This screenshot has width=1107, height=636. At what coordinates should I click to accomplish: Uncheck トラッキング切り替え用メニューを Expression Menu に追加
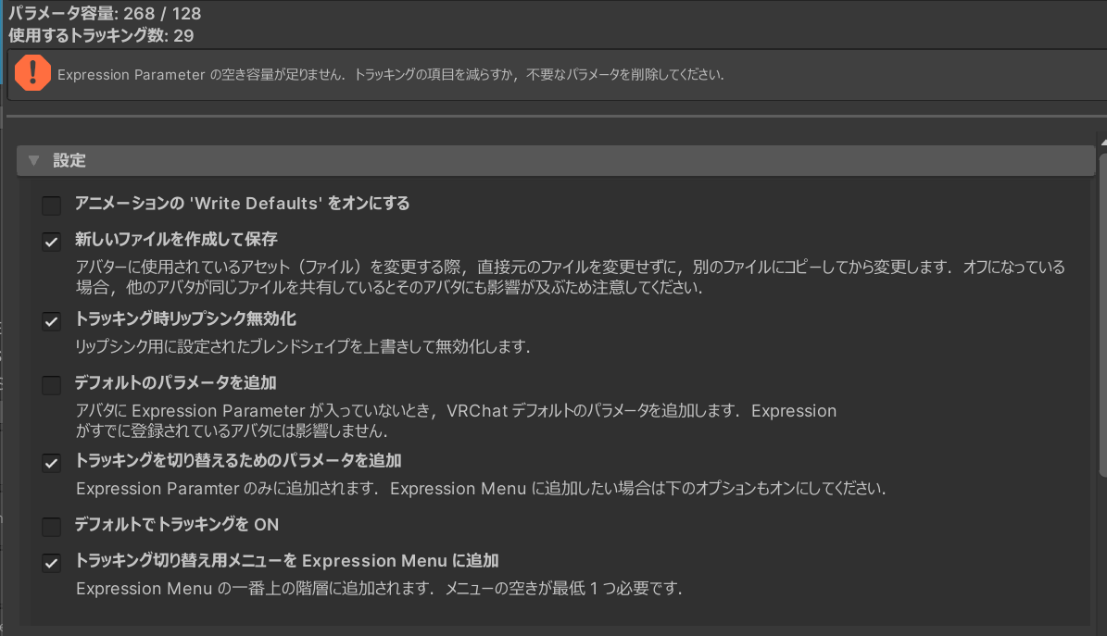coord(52,563)
